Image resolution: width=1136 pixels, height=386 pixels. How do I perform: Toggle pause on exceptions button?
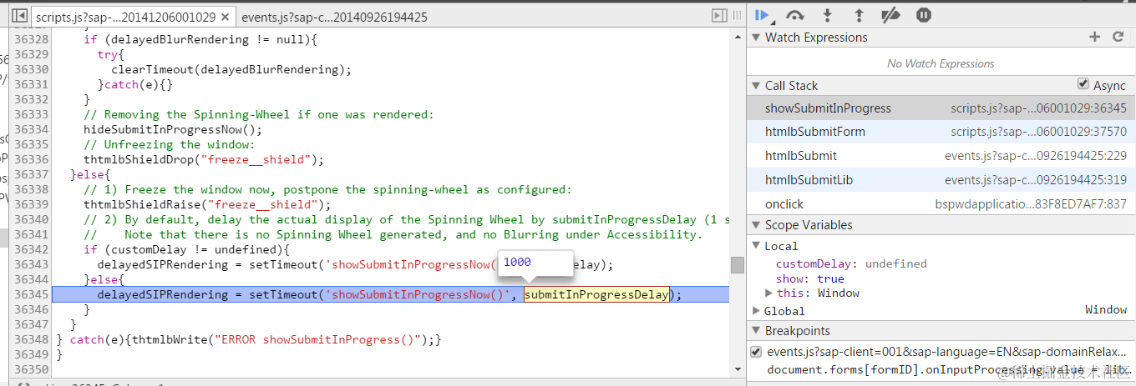click(x=923, y=15)
